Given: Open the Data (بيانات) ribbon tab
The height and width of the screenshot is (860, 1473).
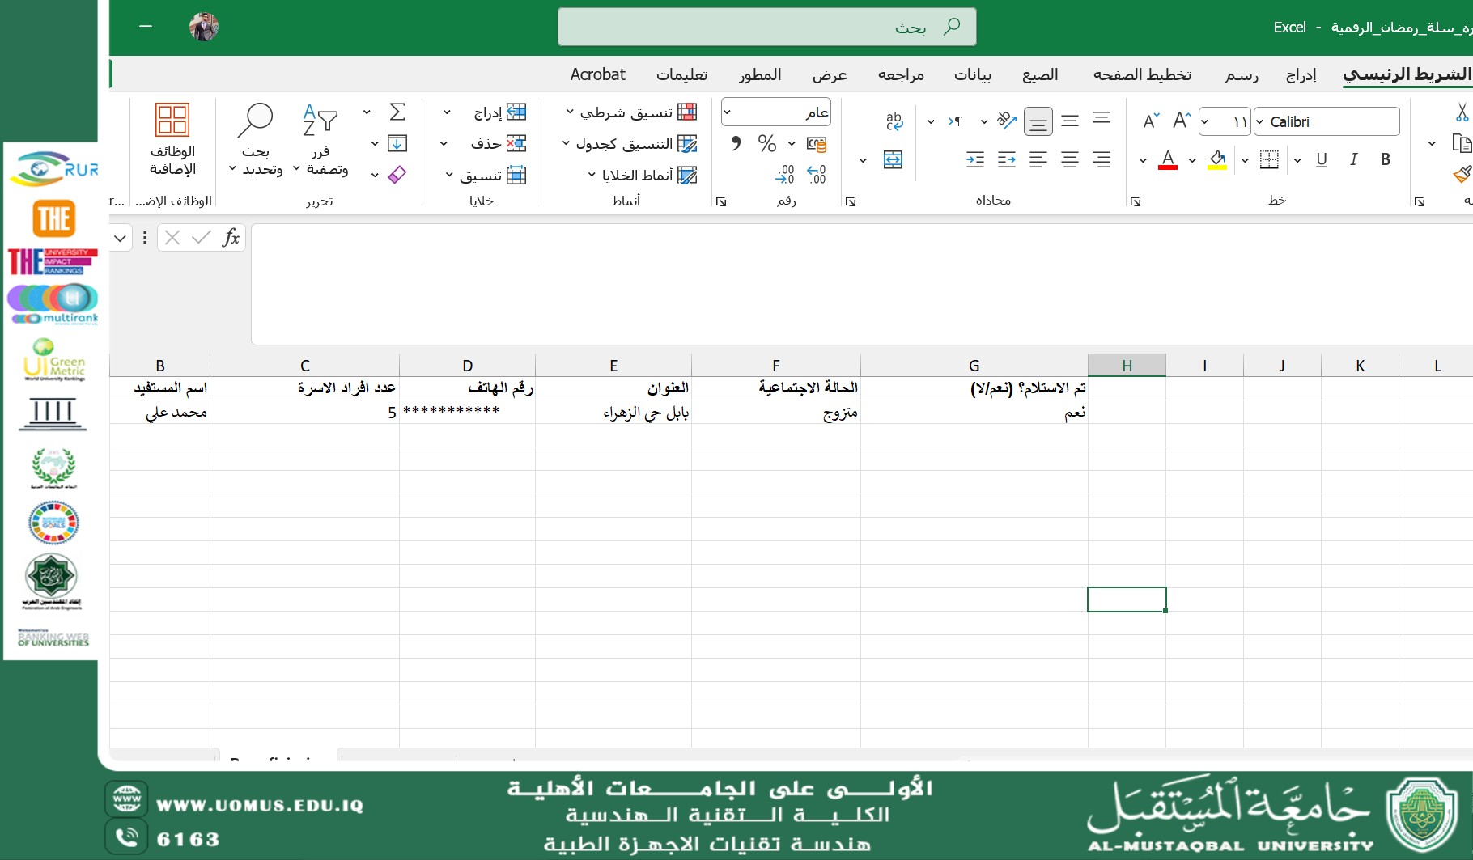Looking at the screenshot, I should (x=972, y=75).
